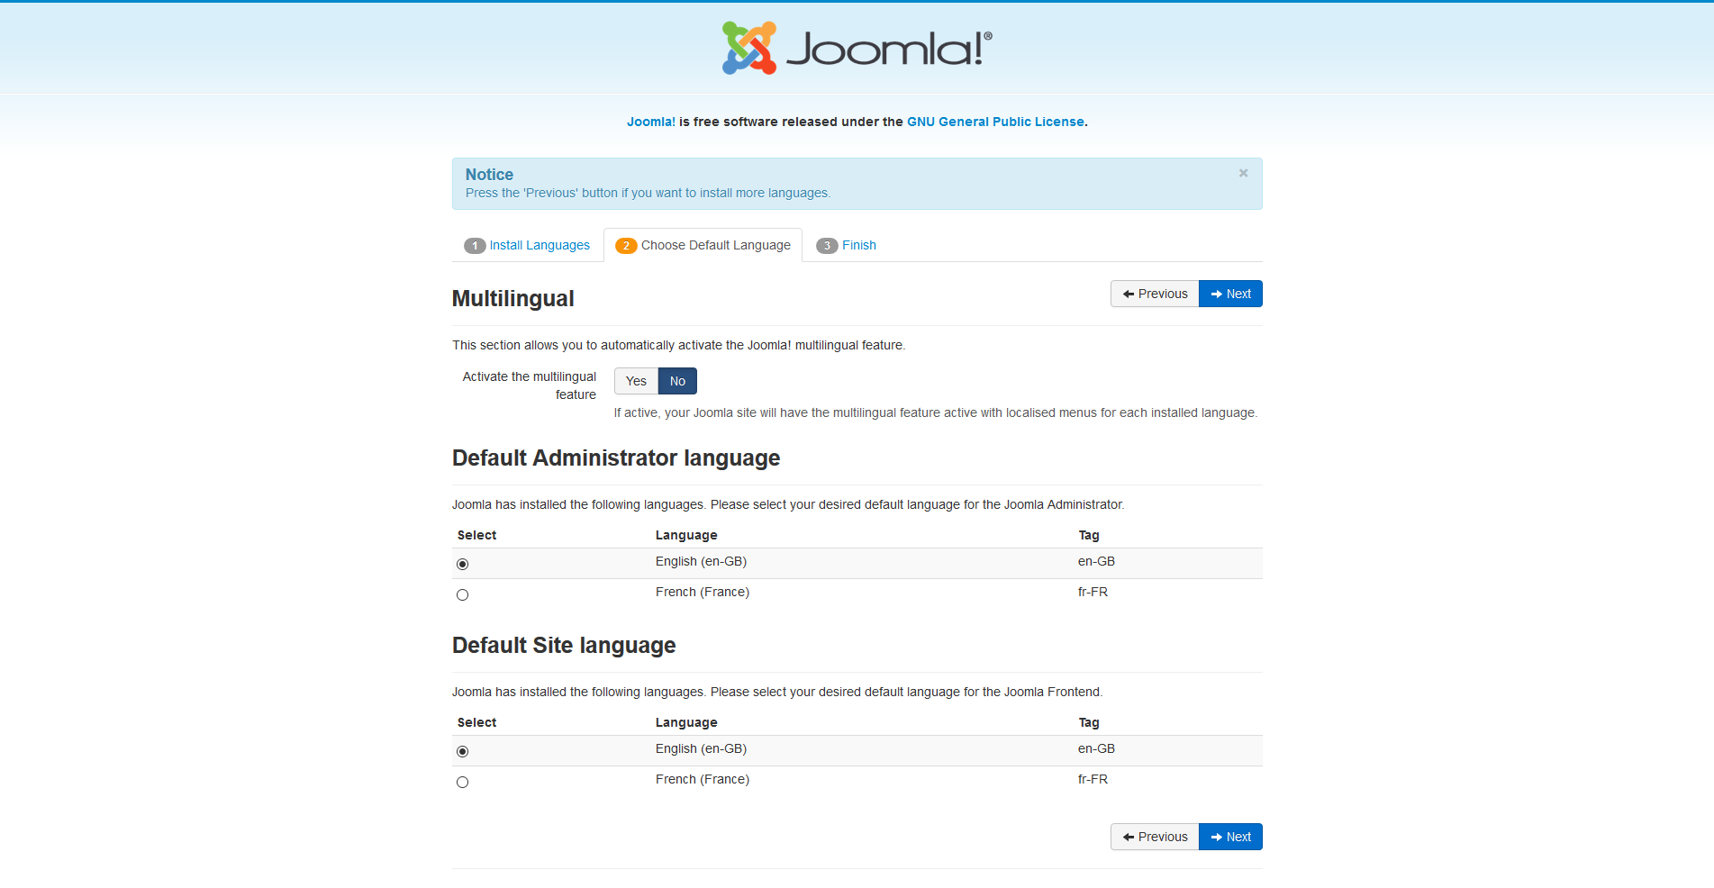Open the Install Languages step tab
The image size is (1714, 888).
[527, 245]
